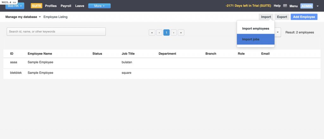
Task: Click the ID column header
Action: 12,54
